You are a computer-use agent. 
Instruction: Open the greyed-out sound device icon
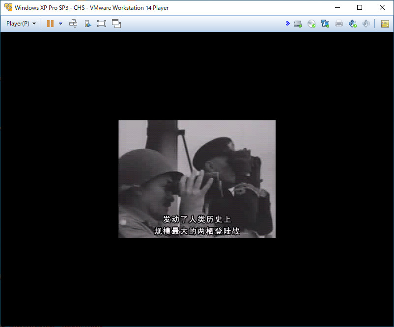[366, 24]
